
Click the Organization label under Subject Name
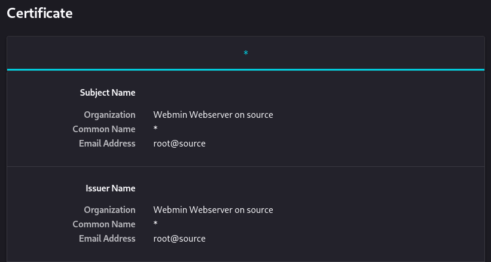click(109, 115)
